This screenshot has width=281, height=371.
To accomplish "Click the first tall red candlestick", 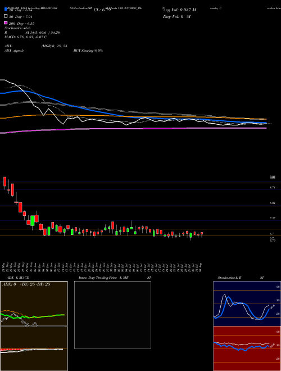I will coord(4,182).
